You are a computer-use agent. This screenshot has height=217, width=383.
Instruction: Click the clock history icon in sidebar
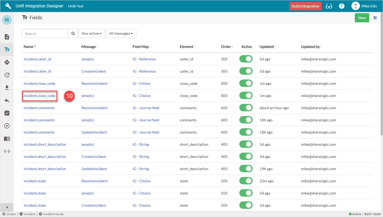point(7,75)
